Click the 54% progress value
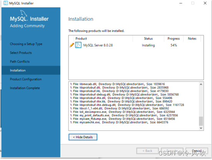 [174, 45]
